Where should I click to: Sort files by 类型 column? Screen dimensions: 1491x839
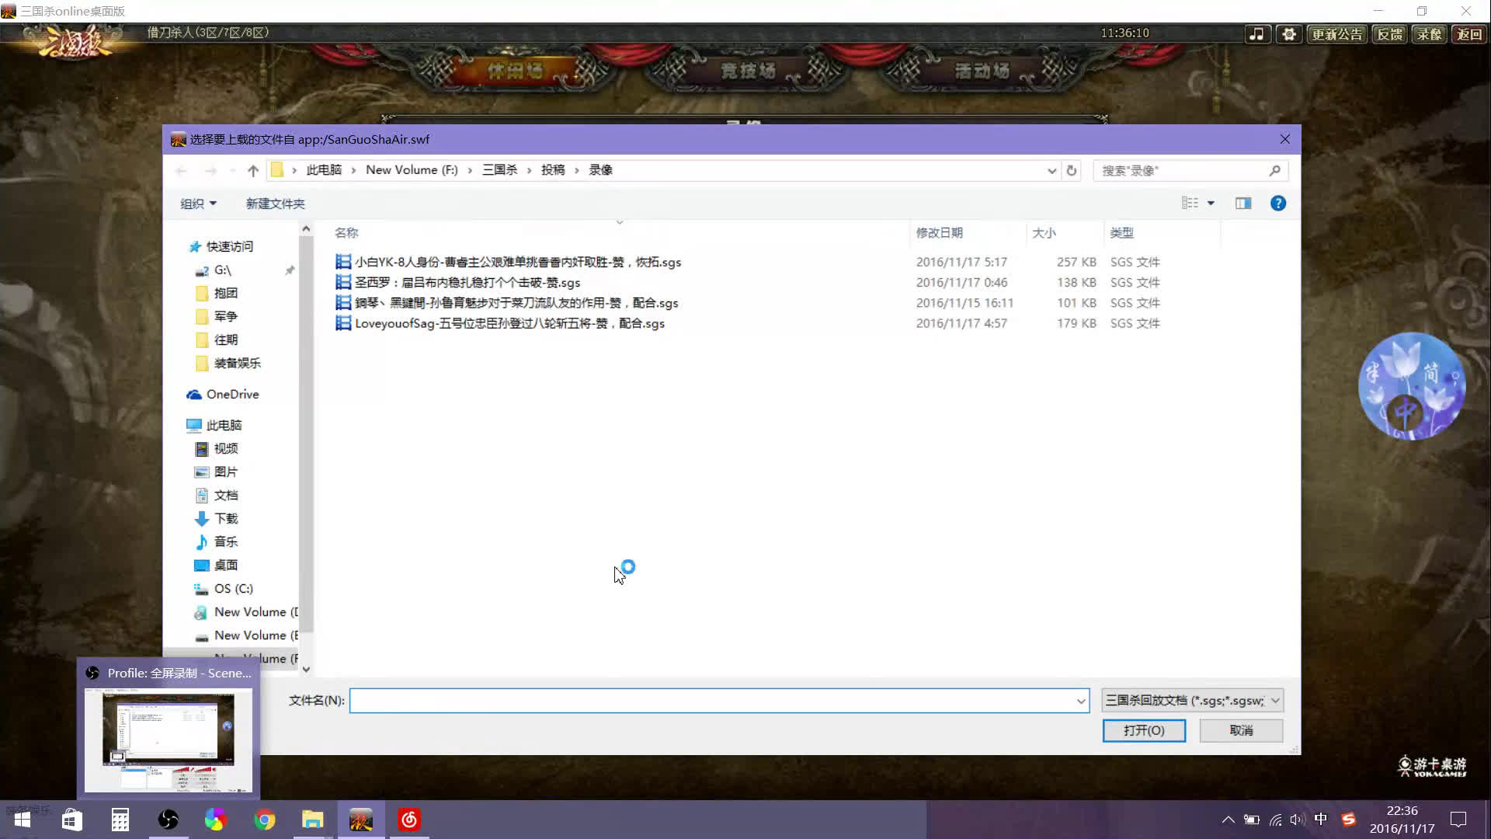[x=1121, y=233]
